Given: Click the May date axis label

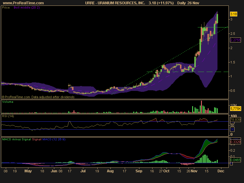Looking at the screenshot, I should pyautogui.click(x=28, y=171).
